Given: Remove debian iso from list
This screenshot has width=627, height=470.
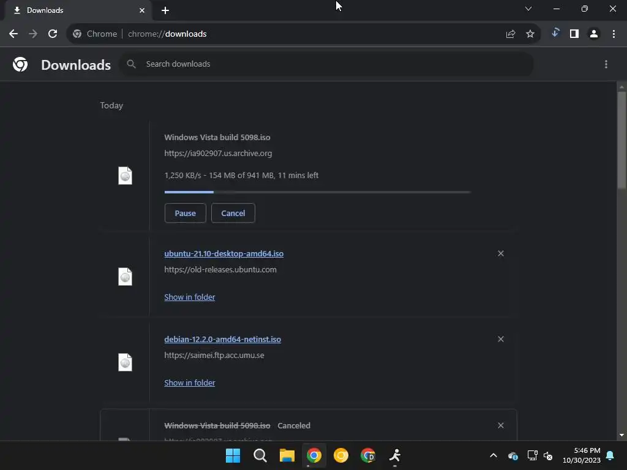Looking at the screenshot, I should (501, 339).
